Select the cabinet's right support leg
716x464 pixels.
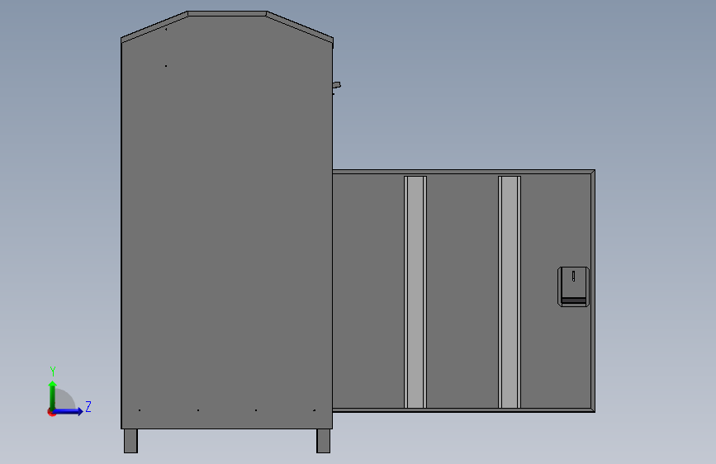pyautogui.click(x=323, y=441)
